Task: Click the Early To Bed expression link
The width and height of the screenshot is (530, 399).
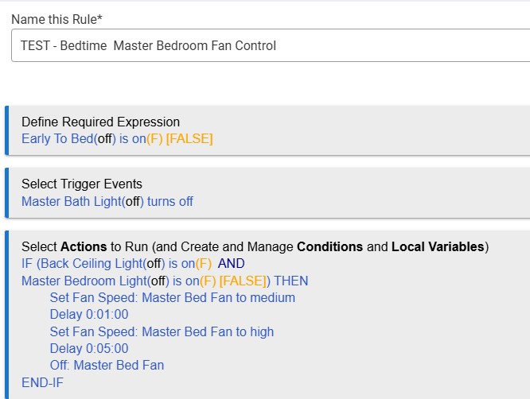Action: pos(117,139)
